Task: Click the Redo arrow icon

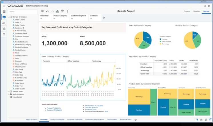Action: point(53,11)
